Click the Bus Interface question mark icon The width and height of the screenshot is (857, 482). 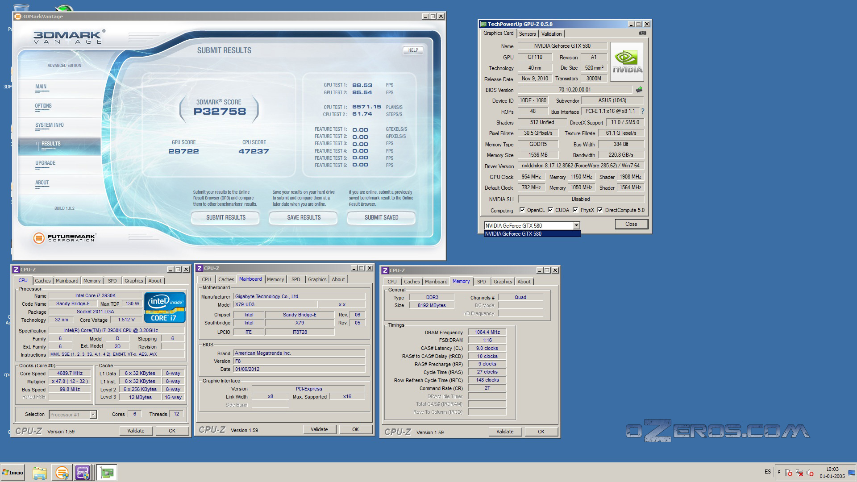[x=643, y=111]
